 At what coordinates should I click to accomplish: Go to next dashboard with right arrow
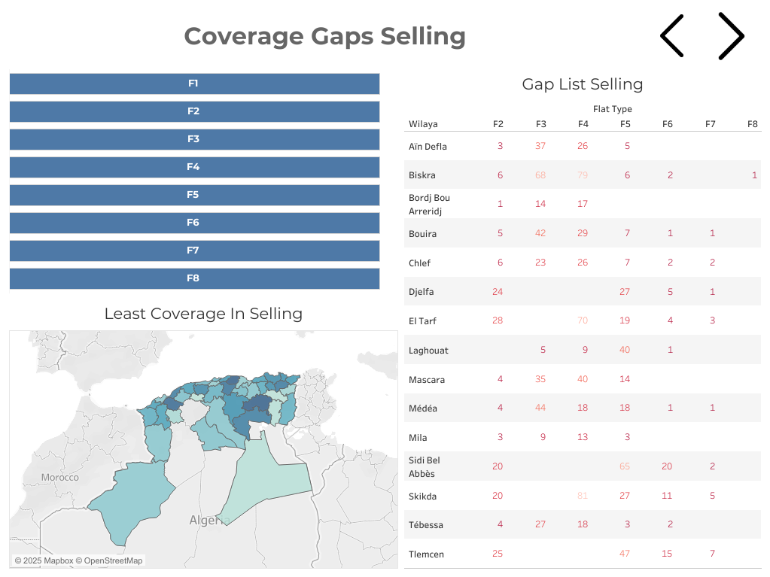click(x=732, y=36)
